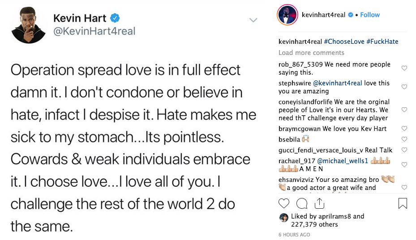View apriIrams8 liker avatar

click(x=284, y=218)
